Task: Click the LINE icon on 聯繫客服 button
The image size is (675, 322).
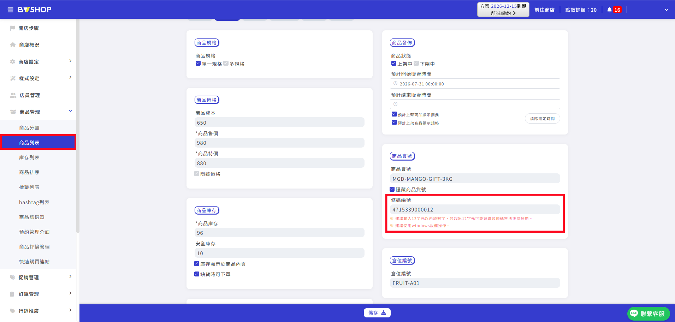Action: tap(634, 313)
